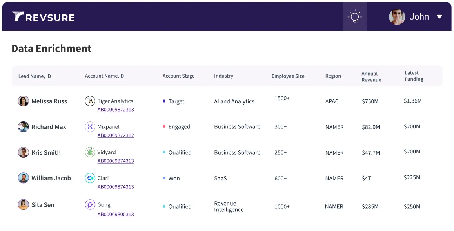Select lead name Melissa Russ
454x231 pixels.
(x=49, y=101)
